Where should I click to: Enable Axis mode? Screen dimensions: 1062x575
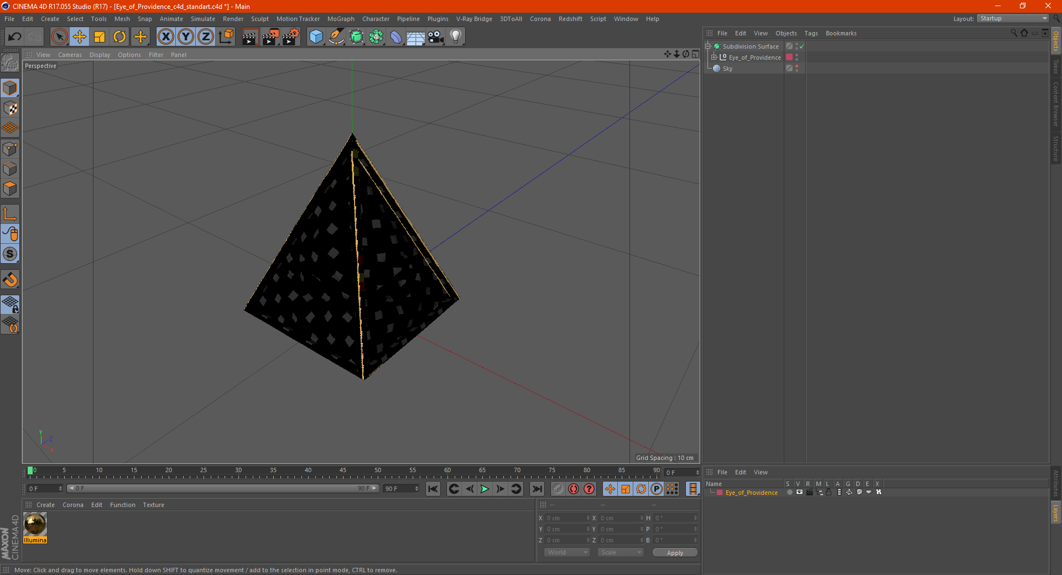10,214
